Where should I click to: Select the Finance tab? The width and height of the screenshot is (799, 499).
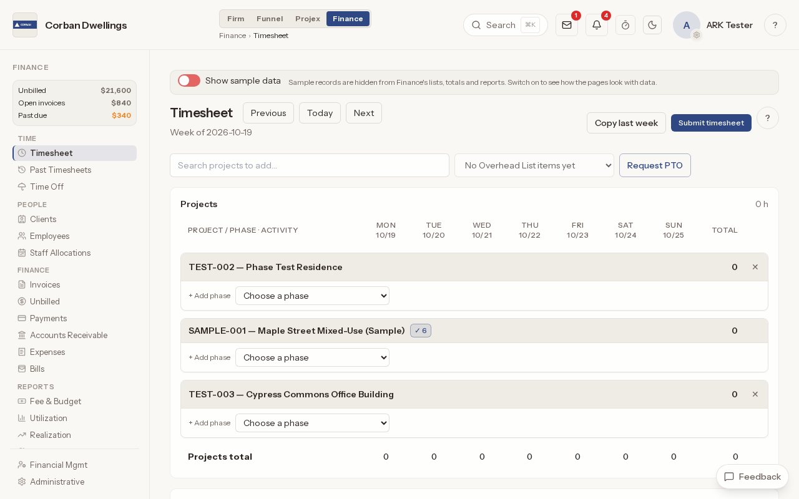pyautogui.click(x=348, y=19)
